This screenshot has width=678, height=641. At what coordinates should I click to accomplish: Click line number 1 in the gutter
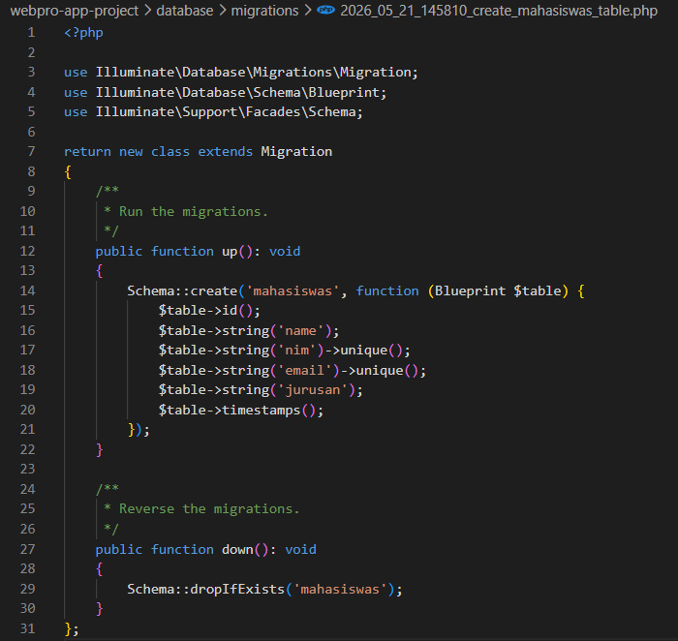31,32
